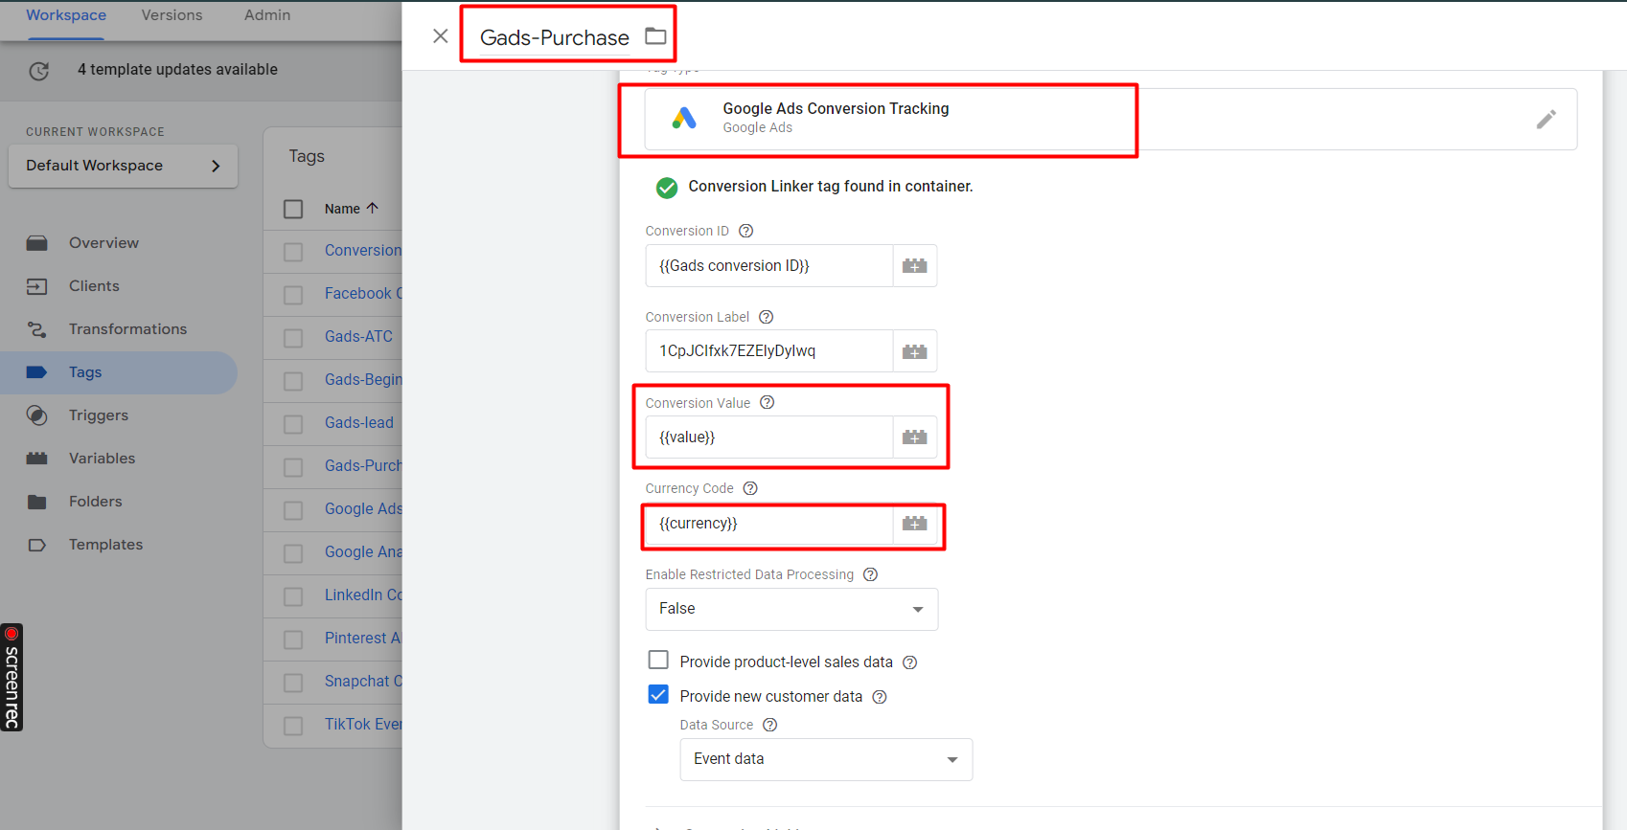Open Enable Restricted Data Processing dropdown

[791, 609]
